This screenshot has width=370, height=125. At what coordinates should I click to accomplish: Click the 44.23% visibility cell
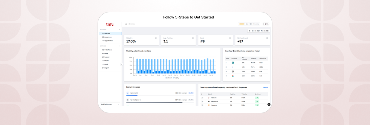253,63
